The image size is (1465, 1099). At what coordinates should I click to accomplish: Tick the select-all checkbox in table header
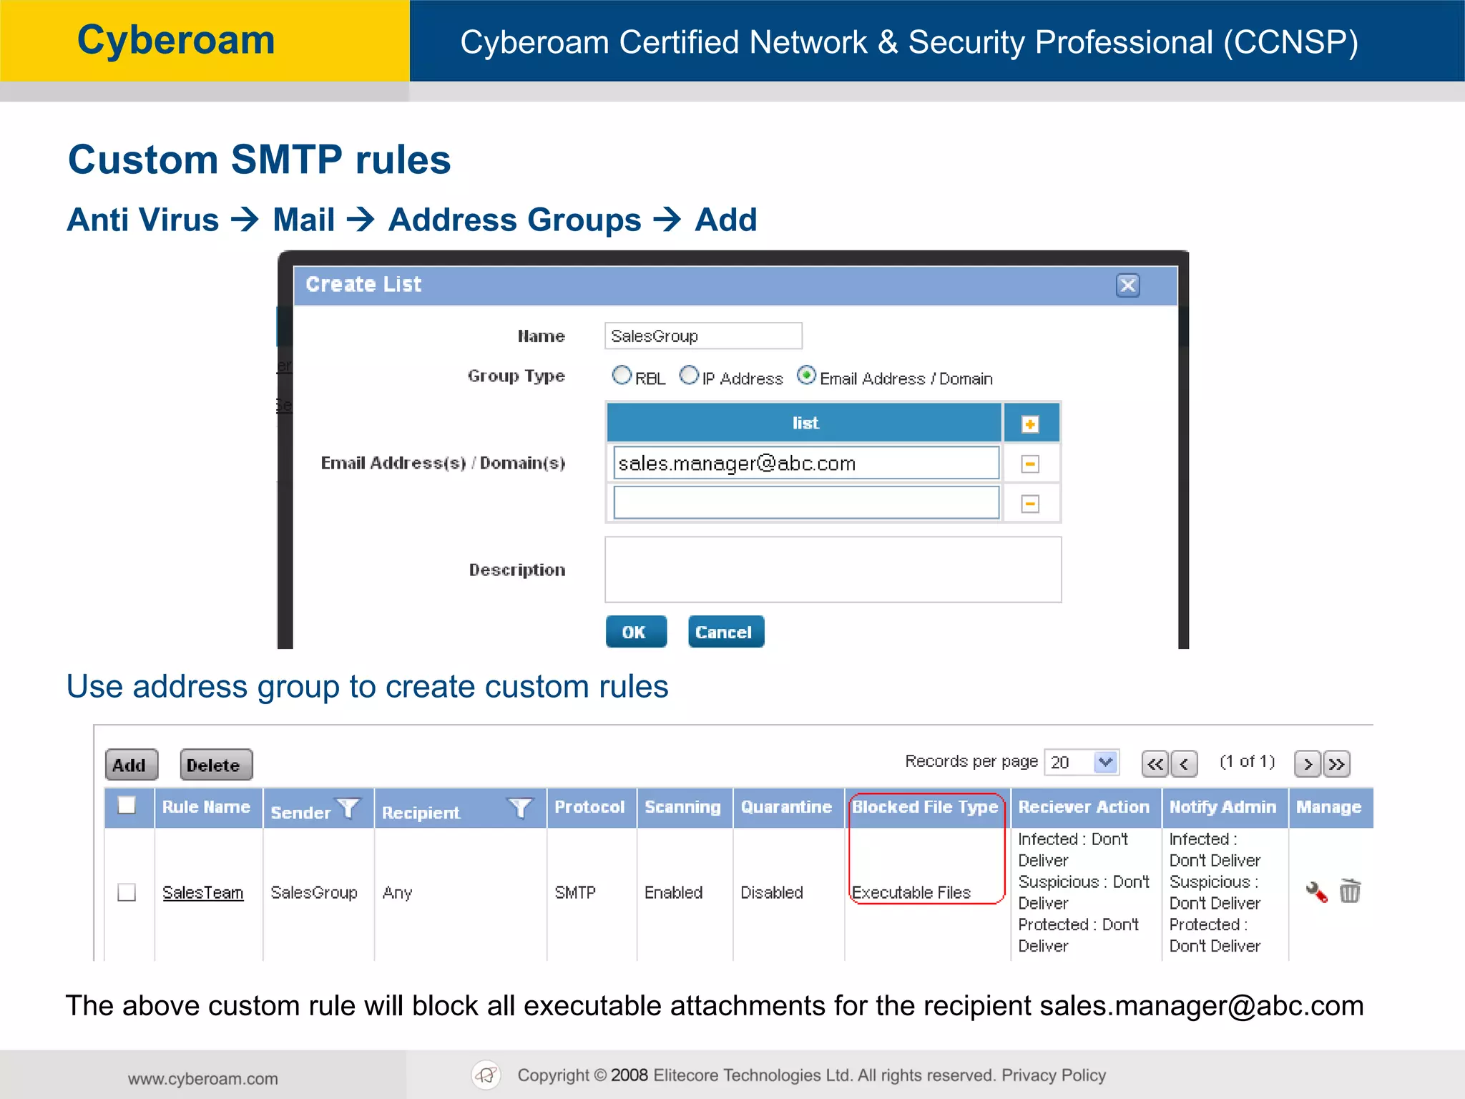[127, 805]
